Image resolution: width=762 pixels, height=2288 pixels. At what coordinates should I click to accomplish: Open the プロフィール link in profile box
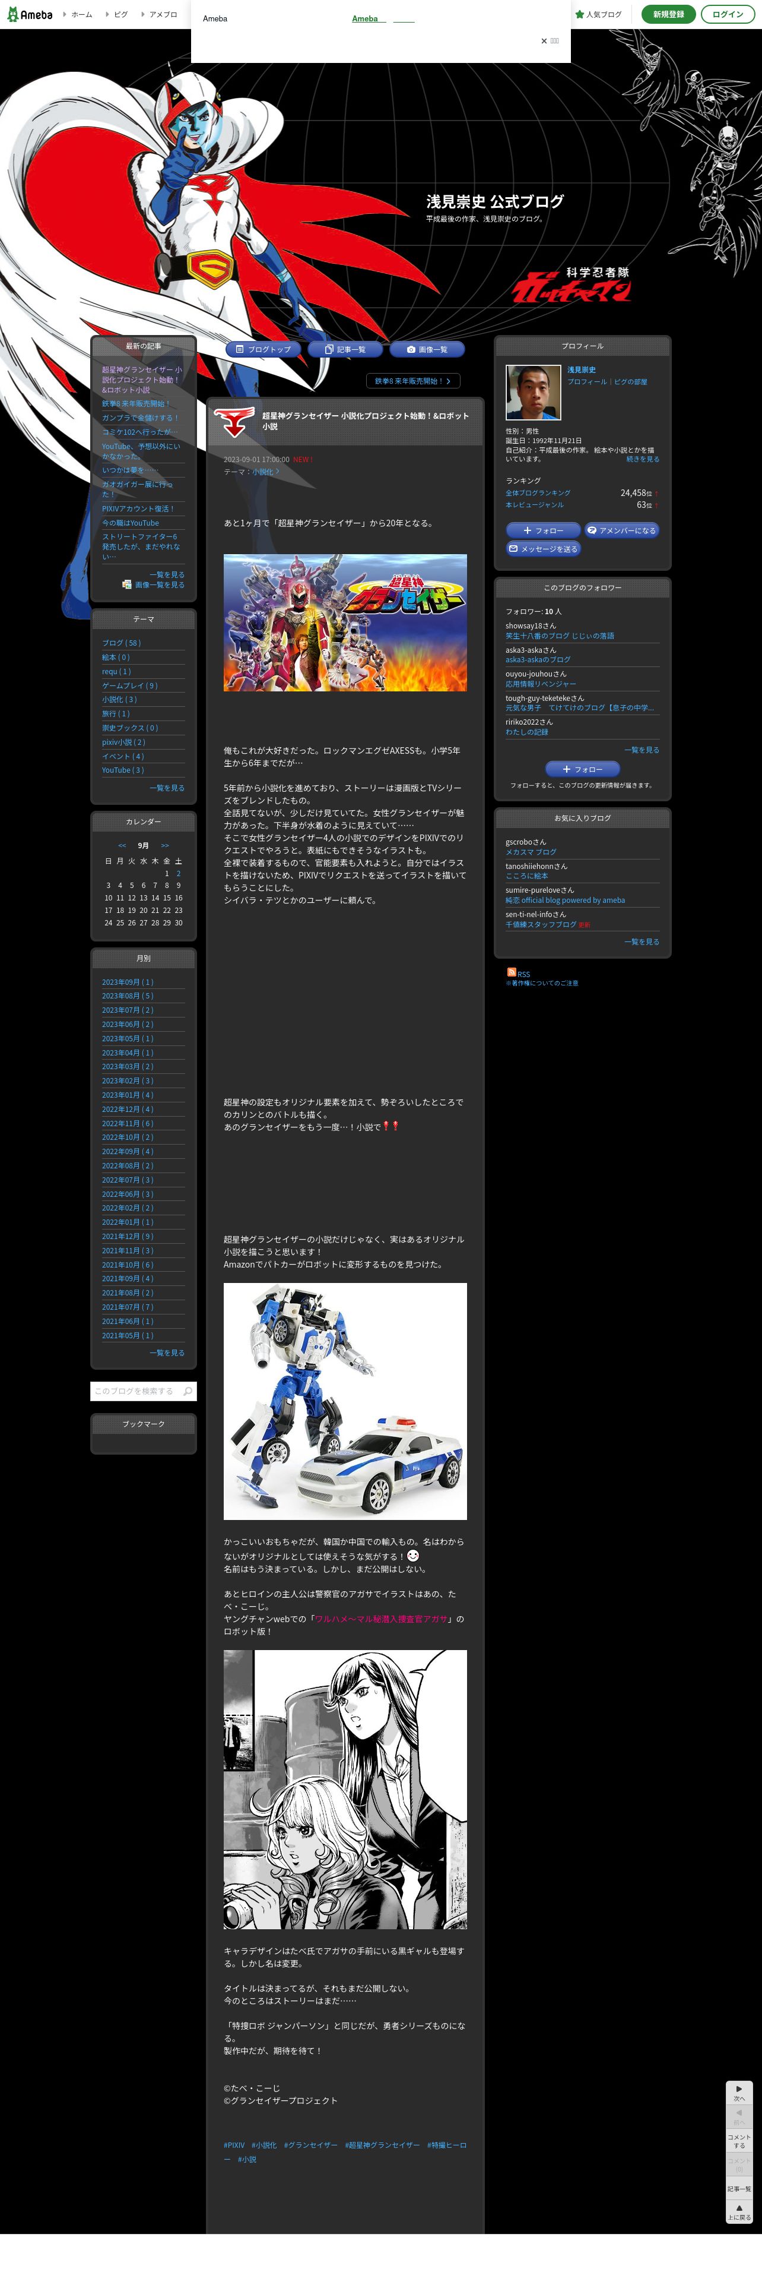[588, 382]
